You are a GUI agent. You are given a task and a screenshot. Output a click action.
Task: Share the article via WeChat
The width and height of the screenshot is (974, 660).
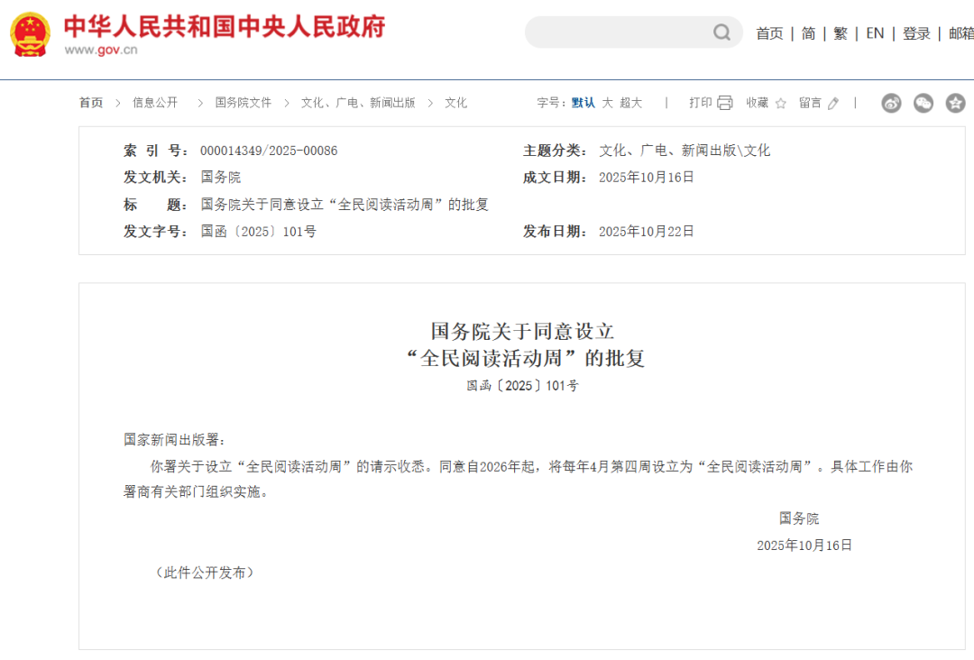click(x=923, y=103)
